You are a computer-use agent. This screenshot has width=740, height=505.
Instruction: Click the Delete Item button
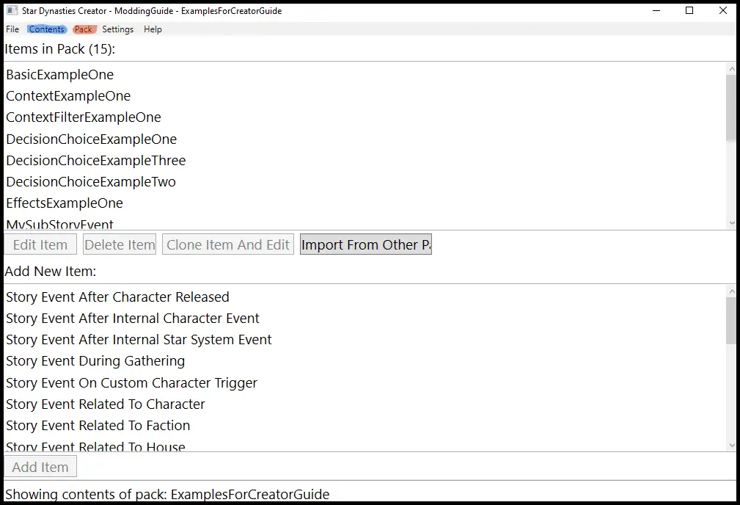pos(120,244)
